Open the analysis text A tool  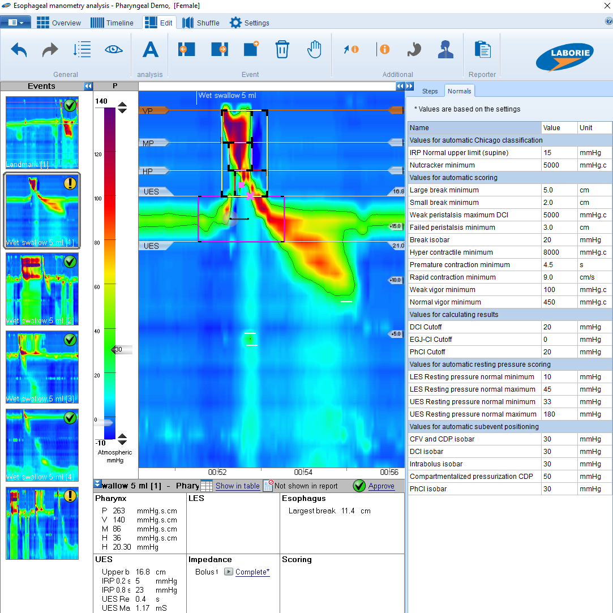(x=150, y=50)
